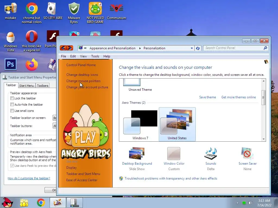Open the Malware Bytes shield icon
Screen dimensions: 278x208
[x=74, y=13]
